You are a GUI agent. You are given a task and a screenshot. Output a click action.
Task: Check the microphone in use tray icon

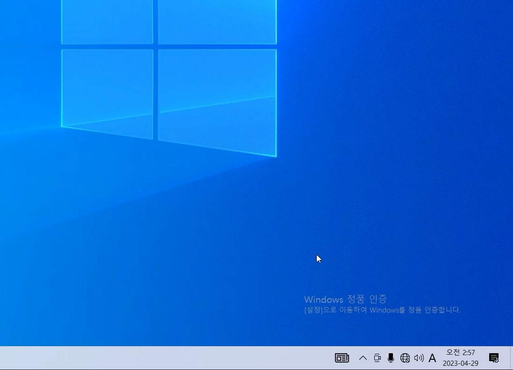391,358
